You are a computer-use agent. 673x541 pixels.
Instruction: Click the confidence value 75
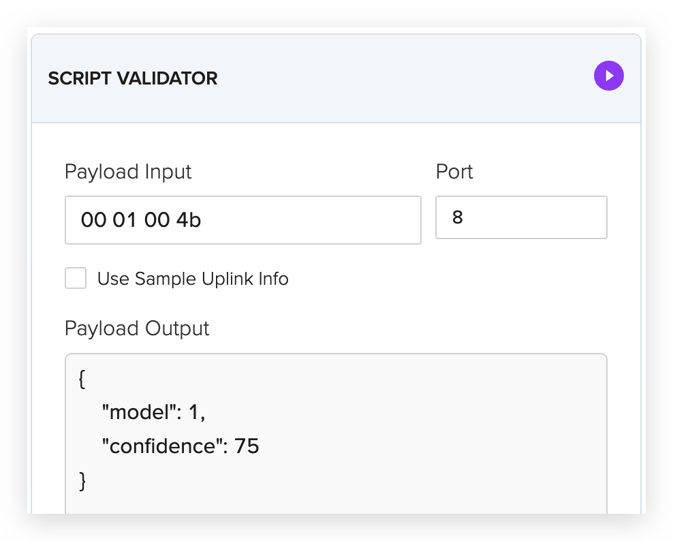coord(247,446)
